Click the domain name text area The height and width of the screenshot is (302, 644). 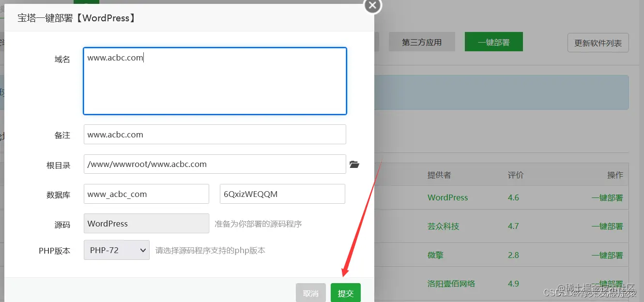coord(215,81)
